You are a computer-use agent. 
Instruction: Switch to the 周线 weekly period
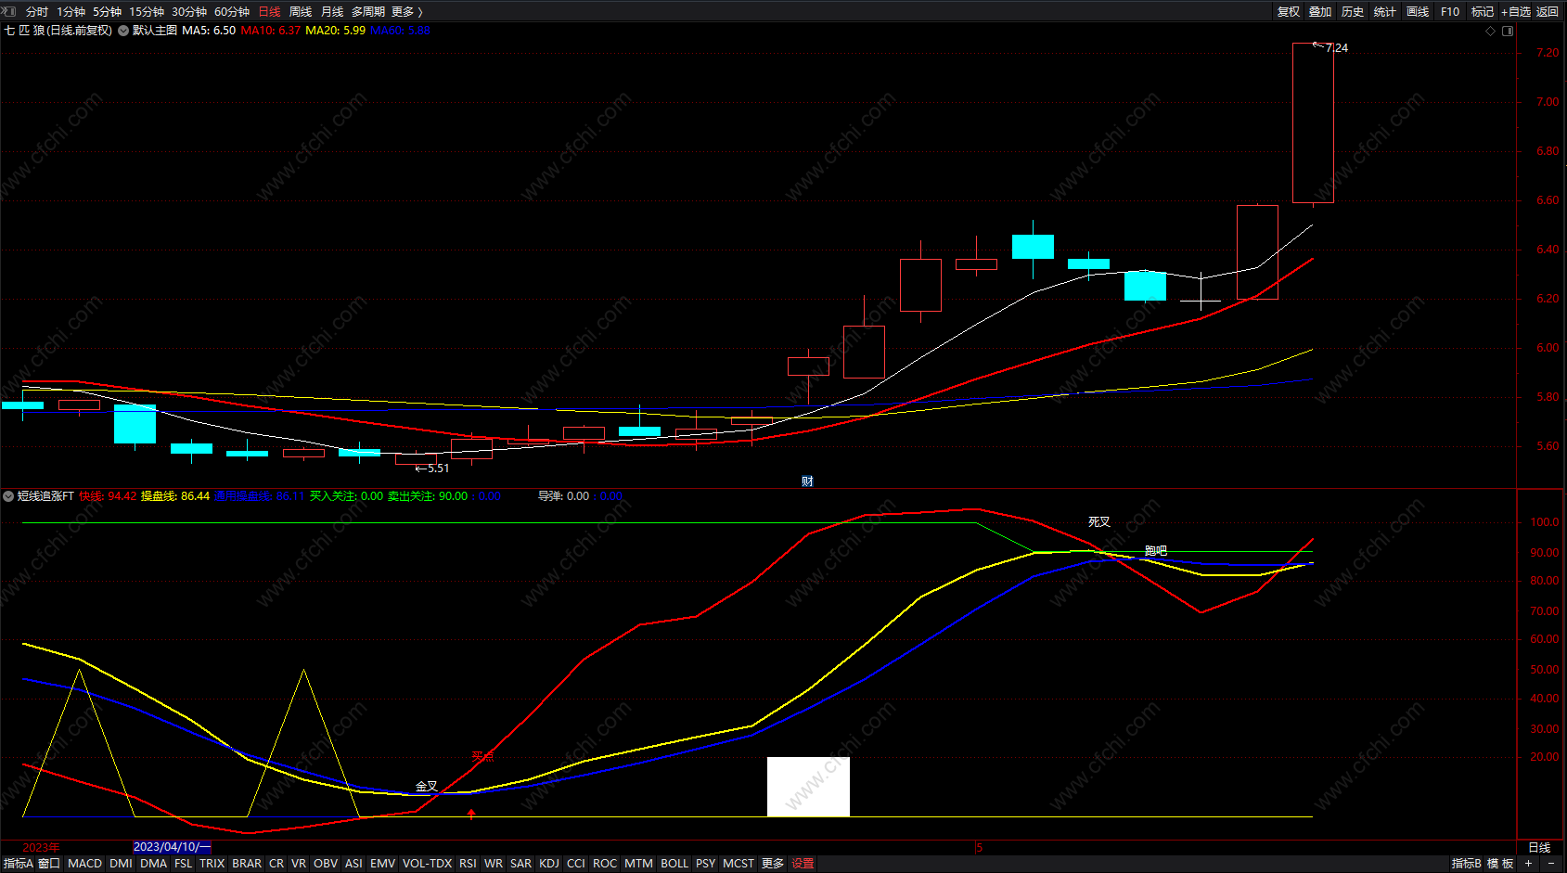[x=301, y=11]
